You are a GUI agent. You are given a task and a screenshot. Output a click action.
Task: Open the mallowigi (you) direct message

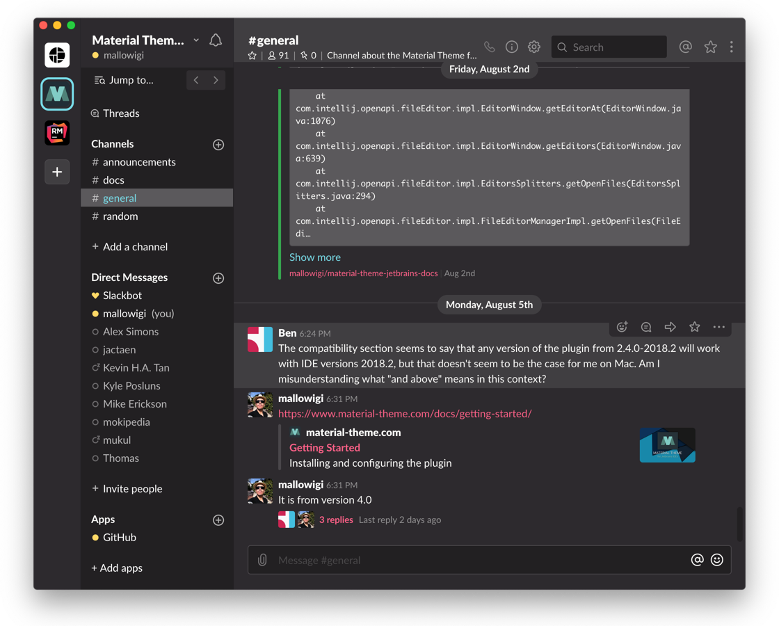(156, 314)
